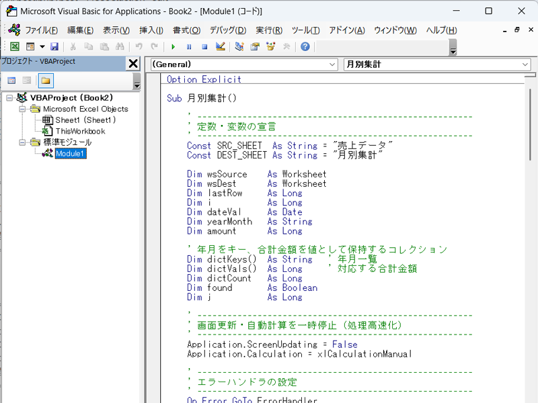Screen dimensions: 538x403
Task: Open the Object Browser icon
Action: point(269,46)
